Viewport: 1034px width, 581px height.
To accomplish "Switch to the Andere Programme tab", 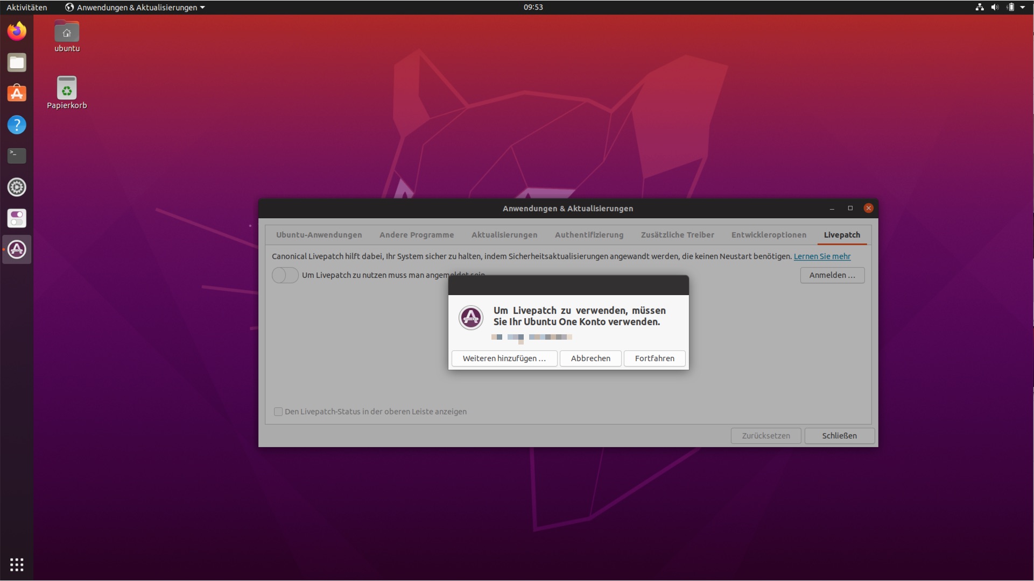I will (x=417, y=235).
